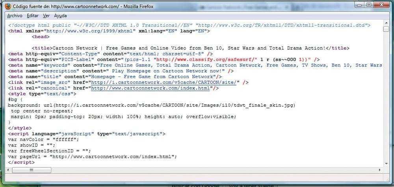Open the Ver menu
The image size is (394, 187).
[x=46, y=16]
